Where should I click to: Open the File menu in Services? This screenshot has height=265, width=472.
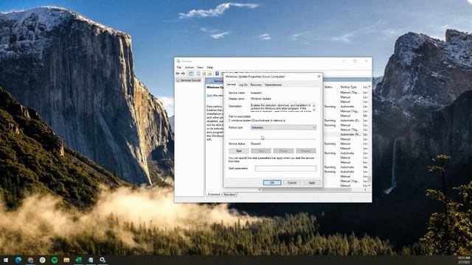click(x=178, y=67)
